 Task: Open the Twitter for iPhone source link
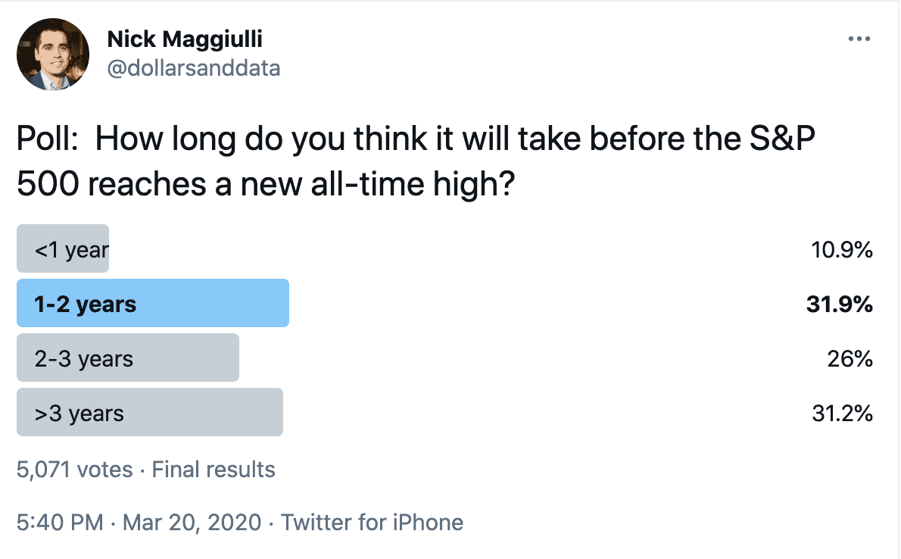[x=372, y=523]
